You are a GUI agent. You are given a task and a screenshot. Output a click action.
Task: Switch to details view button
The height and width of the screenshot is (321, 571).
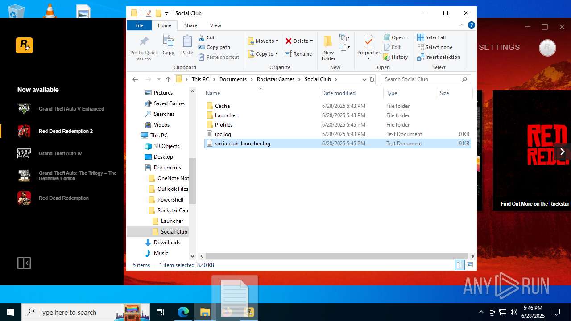click(460, 265)
